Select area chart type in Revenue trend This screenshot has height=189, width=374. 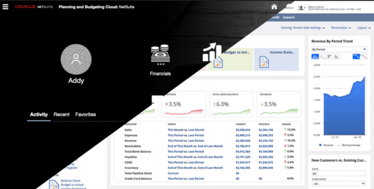(315, 57)
